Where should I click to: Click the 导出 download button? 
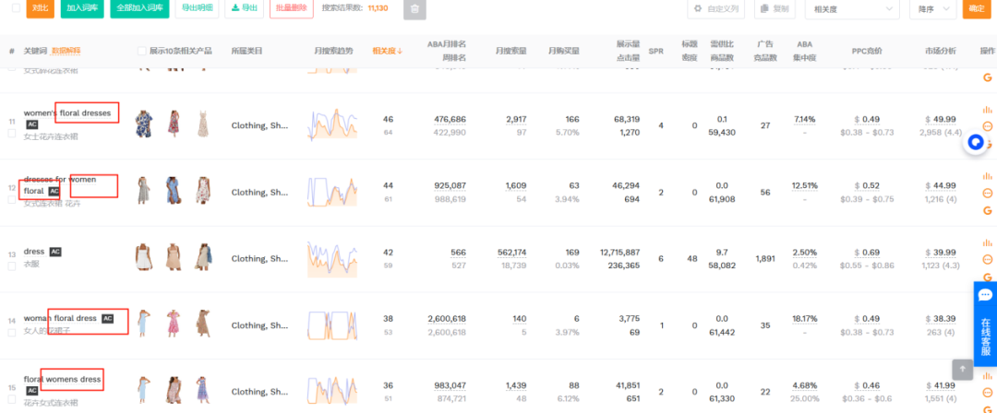pos(244,8)
